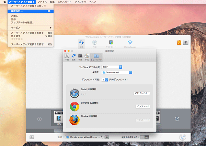206x146 pixels.
Task: Select 作成 disc burn icon in main toolbar
Action: coord(95,44)
